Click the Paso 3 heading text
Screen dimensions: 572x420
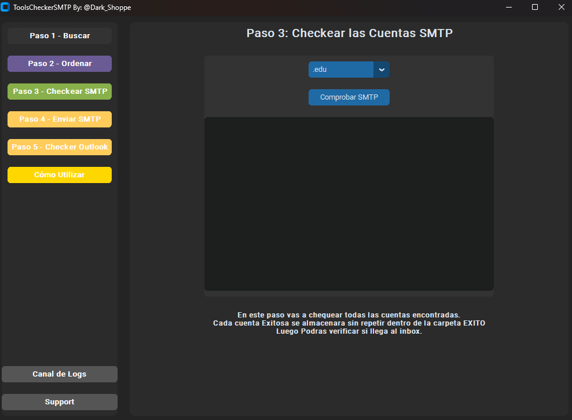tap(349, 33)
